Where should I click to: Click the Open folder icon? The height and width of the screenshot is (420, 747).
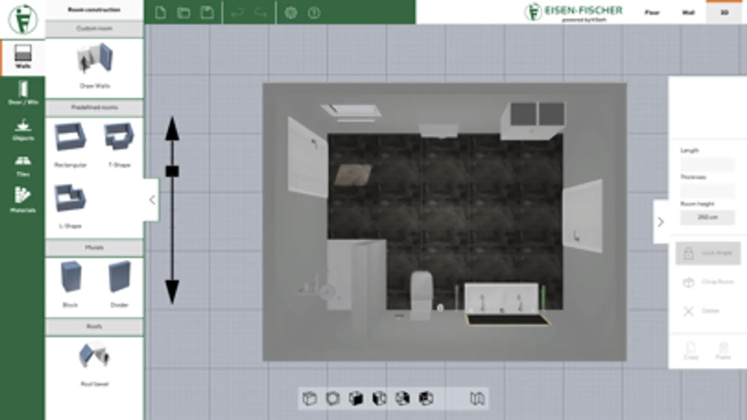tap(184, 13)
